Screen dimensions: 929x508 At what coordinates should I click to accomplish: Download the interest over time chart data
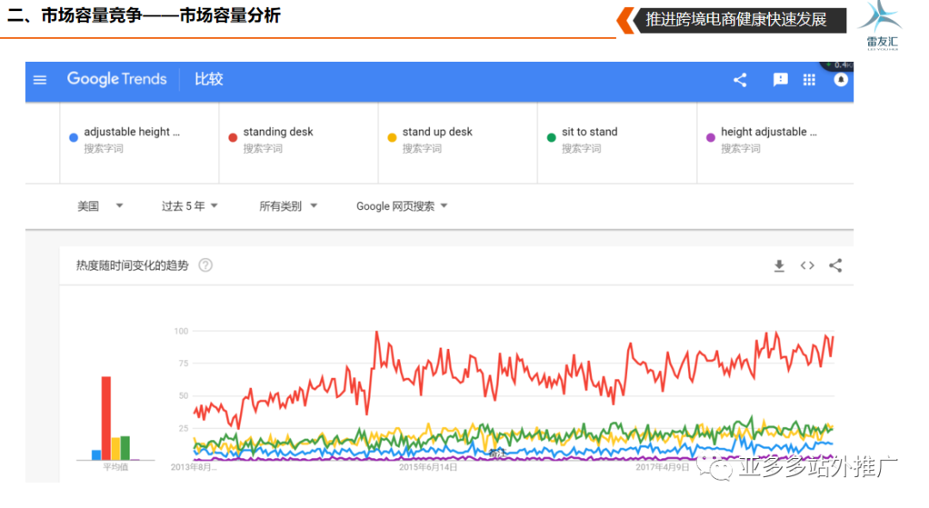tap(779, 266)
